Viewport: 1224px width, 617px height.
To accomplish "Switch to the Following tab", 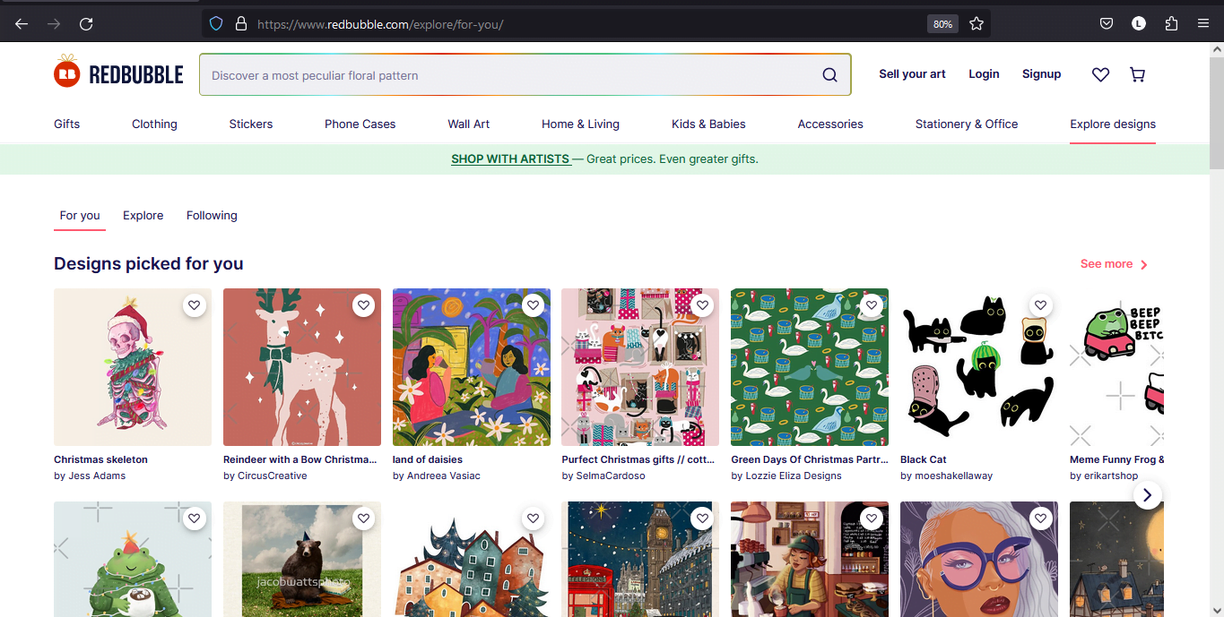I will point(211,215).
